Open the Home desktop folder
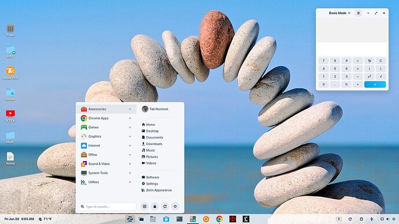Viewport: 399px width, 224px height. click(10, 95)
